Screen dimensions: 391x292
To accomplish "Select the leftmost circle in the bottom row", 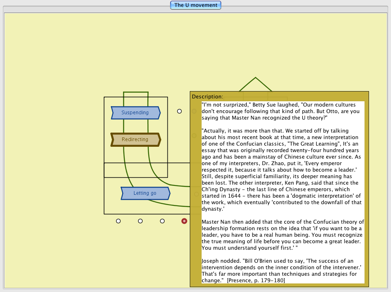I will click(118, 221).
